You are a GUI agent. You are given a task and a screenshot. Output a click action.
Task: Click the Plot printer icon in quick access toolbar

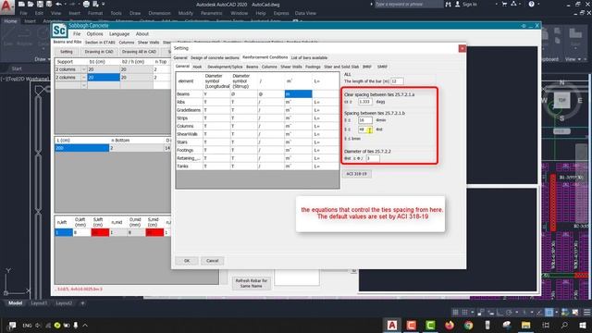coord(86,4)
